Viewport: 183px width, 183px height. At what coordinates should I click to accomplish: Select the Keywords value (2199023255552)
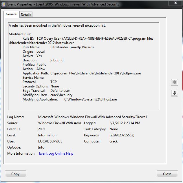(122, 135)
